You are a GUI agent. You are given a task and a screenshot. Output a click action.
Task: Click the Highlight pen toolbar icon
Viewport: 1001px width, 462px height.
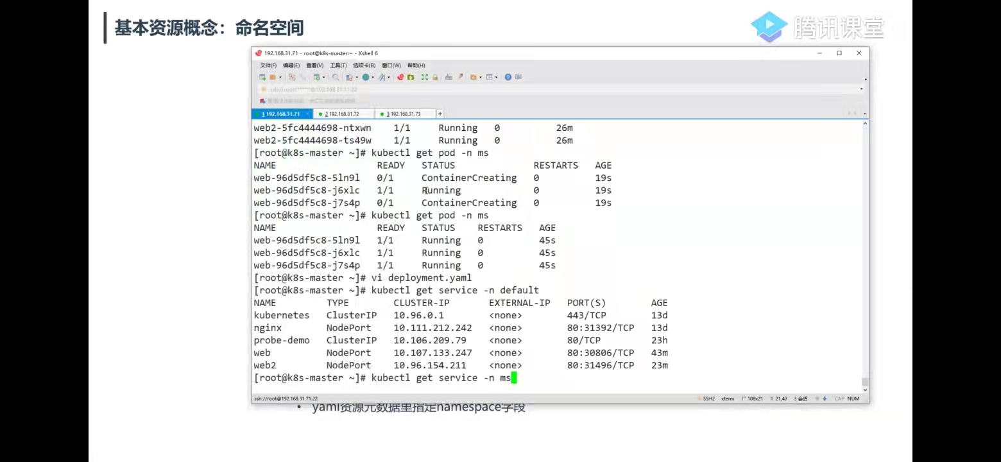459,77
